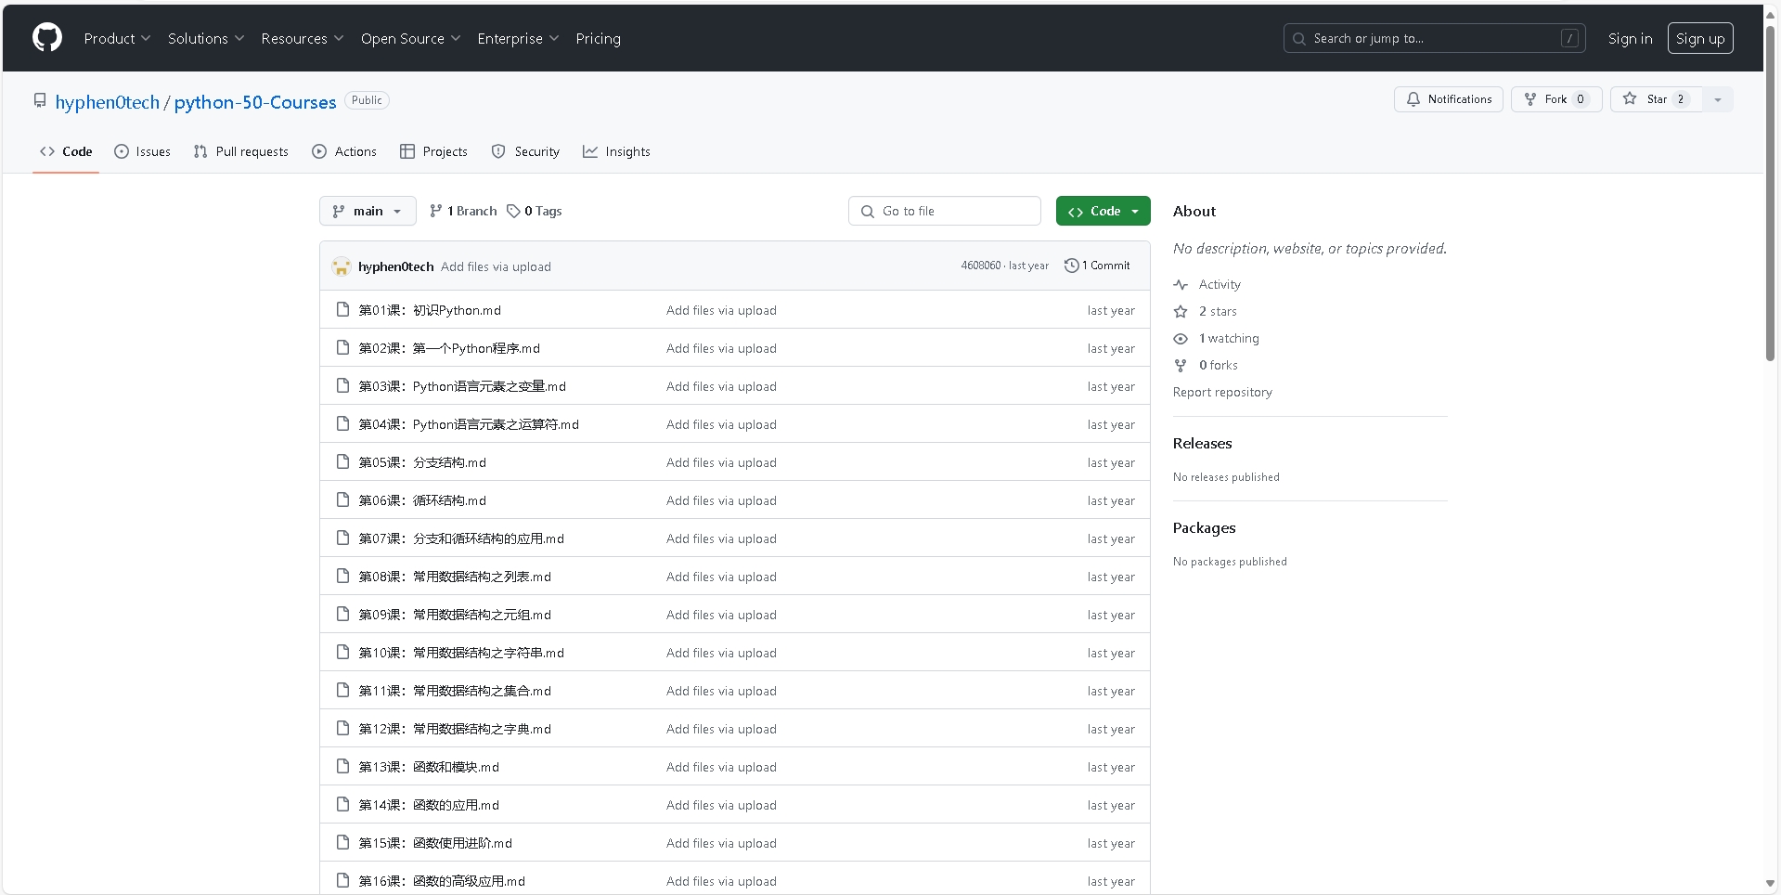Viewport: 1781px width, 895px height.
Task: Expand the Product menu
Action: click(117, 38)
